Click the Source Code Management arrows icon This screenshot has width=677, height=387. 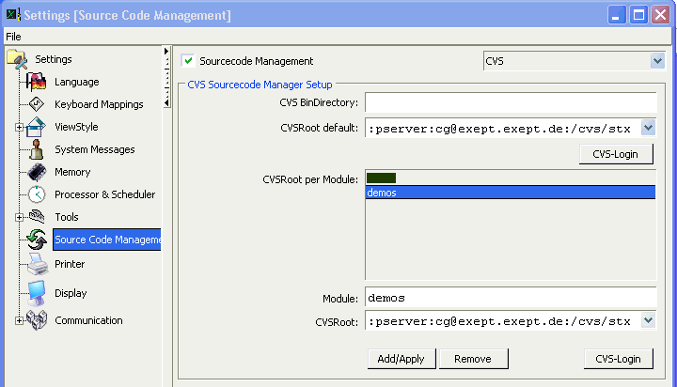coord(37,240)
